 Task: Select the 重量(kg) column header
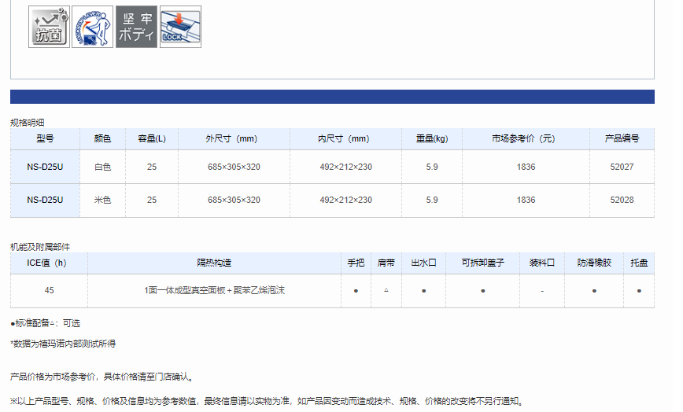tap(432, 139)
